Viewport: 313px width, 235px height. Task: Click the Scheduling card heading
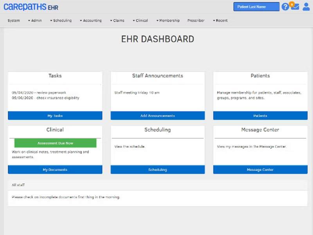click(158, 130)
